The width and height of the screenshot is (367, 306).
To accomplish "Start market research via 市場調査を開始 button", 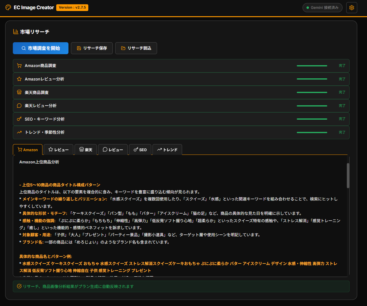I will 40,48.
